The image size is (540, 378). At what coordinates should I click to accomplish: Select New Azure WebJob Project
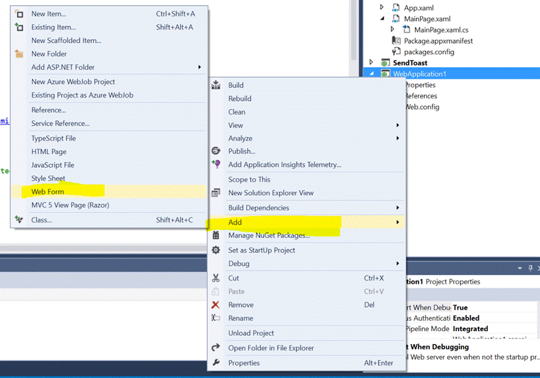109,82
